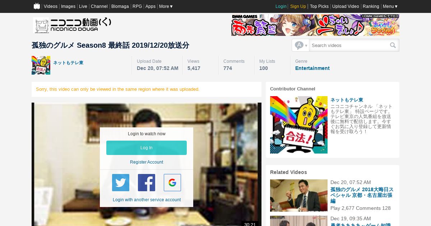The image size is (431, 226).
Task: Open the Niconico Douga logo
Action: (x=72, y=25)
